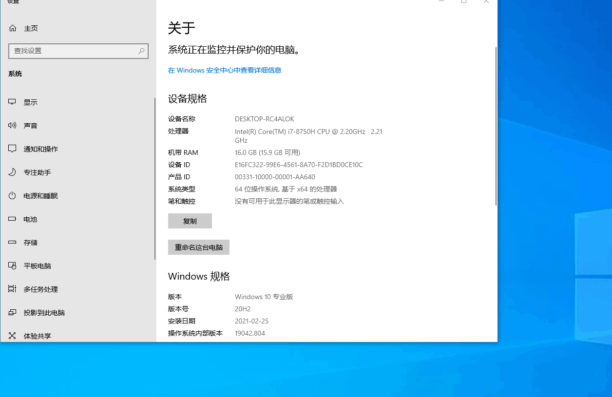Screen dimensions: 612x397
Task: Click the 投影到此电脑 projecting icon
Action: (13, 313)
